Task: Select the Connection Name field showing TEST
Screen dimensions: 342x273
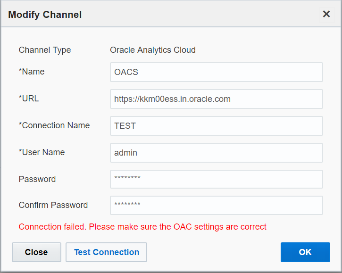Action: (x=216, y=126)
